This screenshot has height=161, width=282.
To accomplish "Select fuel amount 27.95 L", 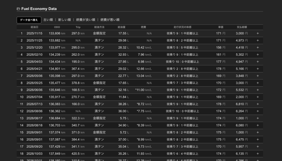I will pyautogui.click(x=124, y=62).
